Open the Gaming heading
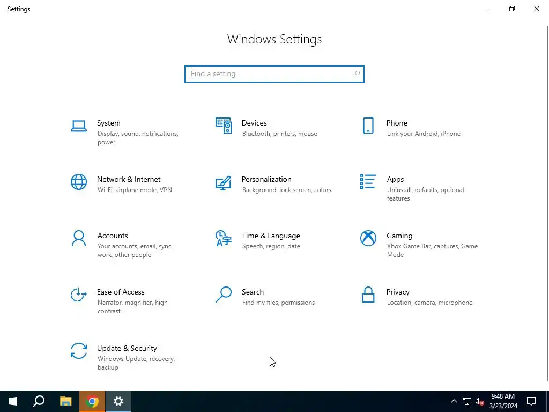The width and height of the screenshot is (549, 412). [399, 236]
